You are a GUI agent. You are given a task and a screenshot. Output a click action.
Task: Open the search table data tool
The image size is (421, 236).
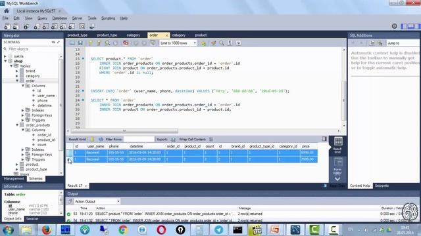pyautogui.click(x=82, y=26)
